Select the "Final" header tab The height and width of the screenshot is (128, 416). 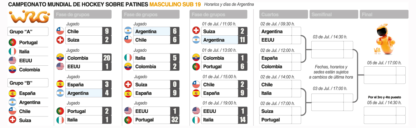pos(384,14)
